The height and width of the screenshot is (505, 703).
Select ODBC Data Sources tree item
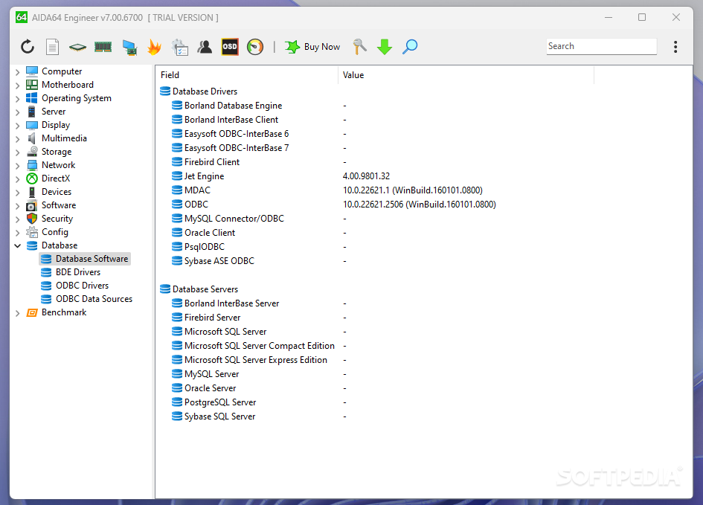click(x=94, y=299)
